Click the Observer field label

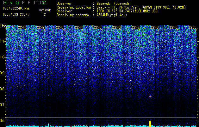tap(64, 4)
